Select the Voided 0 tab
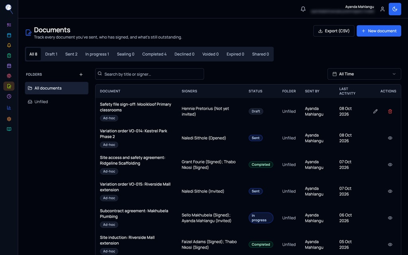Screen dimensions: 408x255 (210, 54)
